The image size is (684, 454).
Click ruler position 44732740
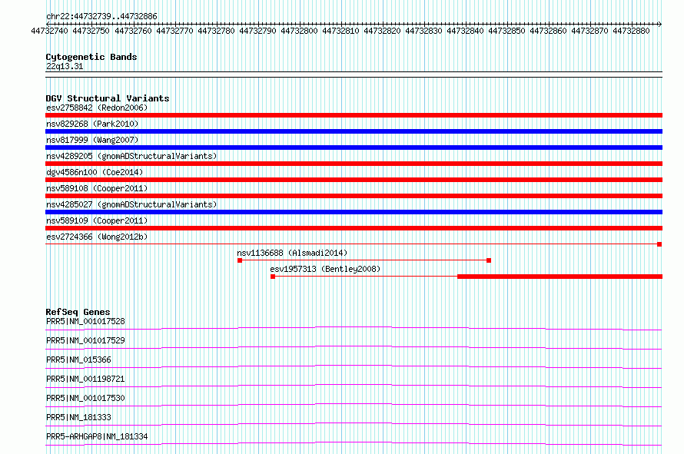coord(49,31)
